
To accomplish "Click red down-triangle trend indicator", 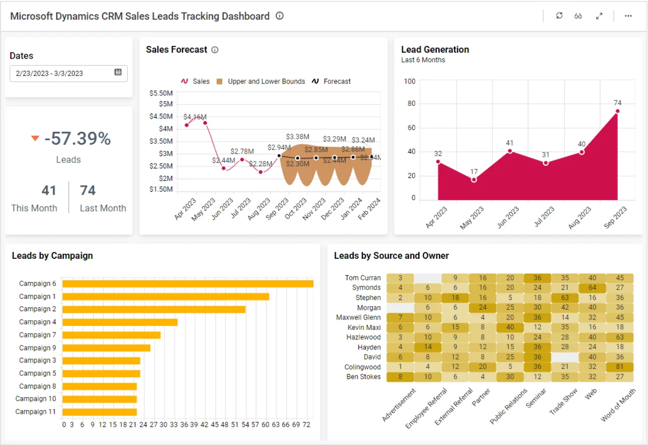I will (x=35, y=138).
